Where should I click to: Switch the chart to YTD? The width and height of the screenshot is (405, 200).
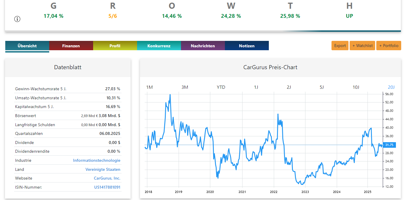pyautogui.click(x=221, y=87)
